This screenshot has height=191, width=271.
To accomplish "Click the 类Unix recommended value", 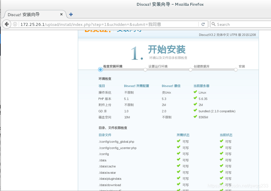I will (166, 92).
